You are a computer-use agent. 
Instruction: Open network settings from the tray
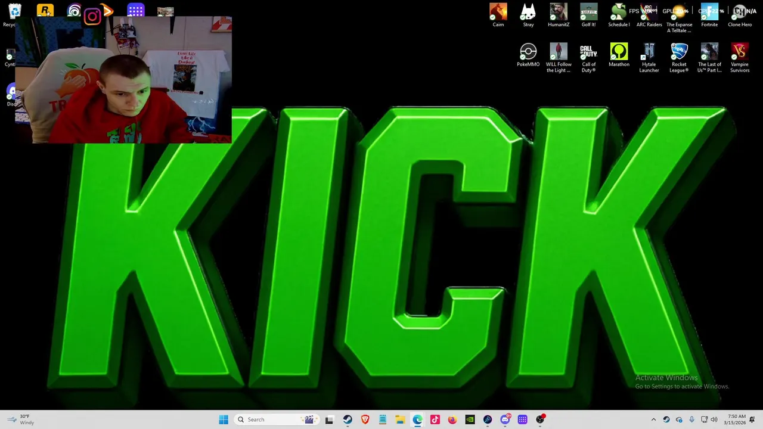tap(704, 419)
